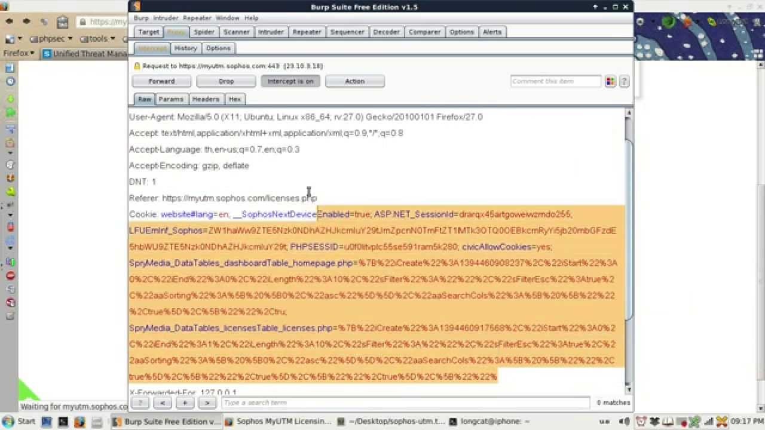Open the Unified Threat Management browser tab

84,54
